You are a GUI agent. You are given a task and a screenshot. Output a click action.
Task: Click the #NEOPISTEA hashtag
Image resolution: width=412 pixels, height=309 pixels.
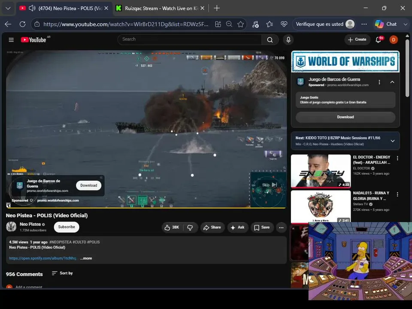61,242
